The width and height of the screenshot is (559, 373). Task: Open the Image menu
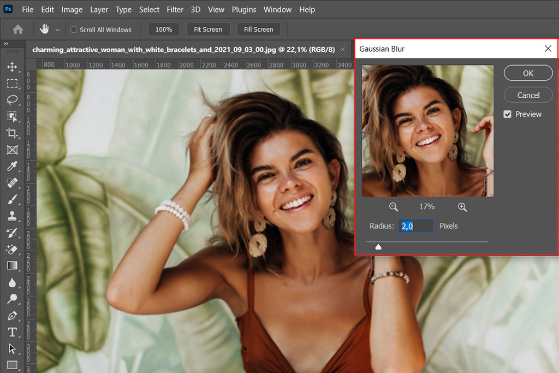pos(72,10)
